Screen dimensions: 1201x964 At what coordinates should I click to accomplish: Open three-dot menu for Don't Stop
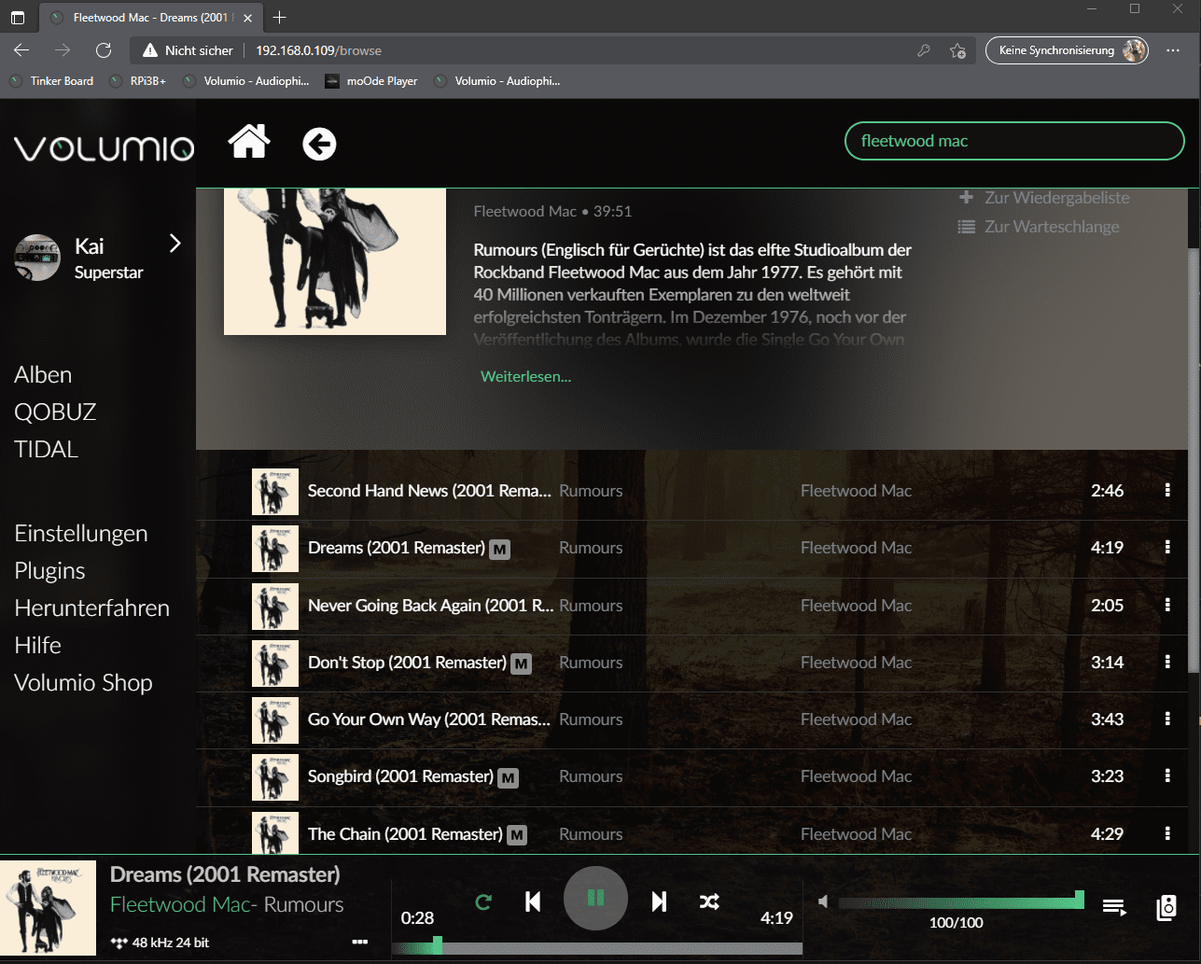pos(1167,663)
